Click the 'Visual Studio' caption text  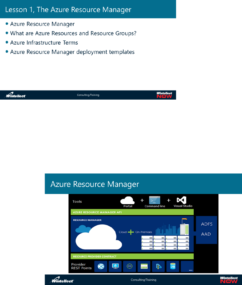183,206
